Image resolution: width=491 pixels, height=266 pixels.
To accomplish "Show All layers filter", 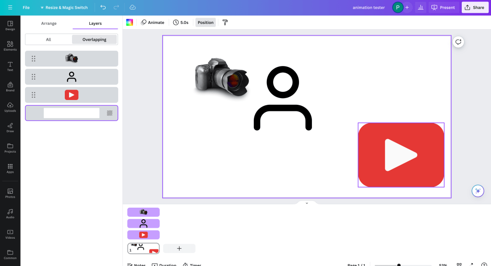I will [x=48, y=39].
